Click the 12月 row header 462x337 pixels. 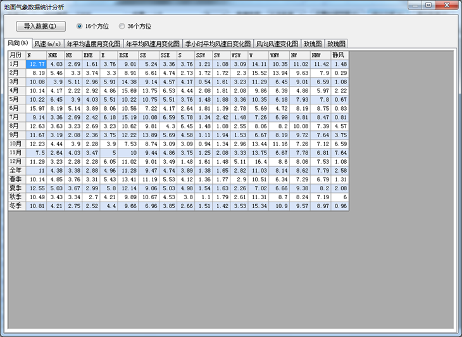16,161
